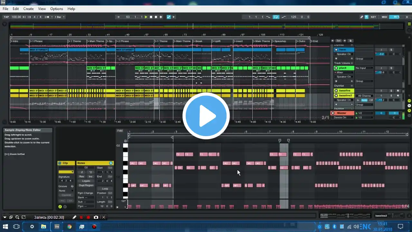Click the Legato button in Notes box
The image size is (412, 232).
click(x=86, y=181)
